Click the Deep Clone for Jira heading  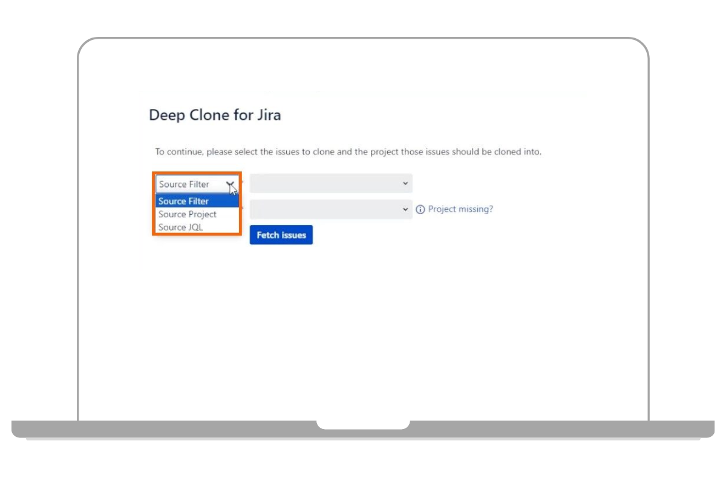coord(215,115)
